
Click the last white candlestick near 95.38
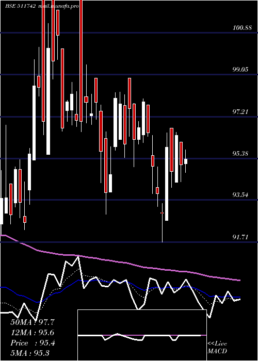coord(186,161)
